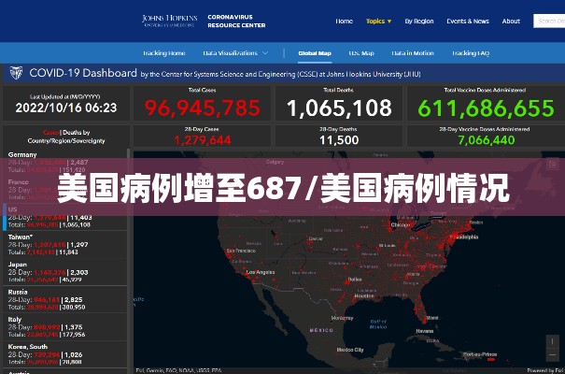Click the Mexico City label on map
The image size is (565, 374).
(x=350, y=350)
